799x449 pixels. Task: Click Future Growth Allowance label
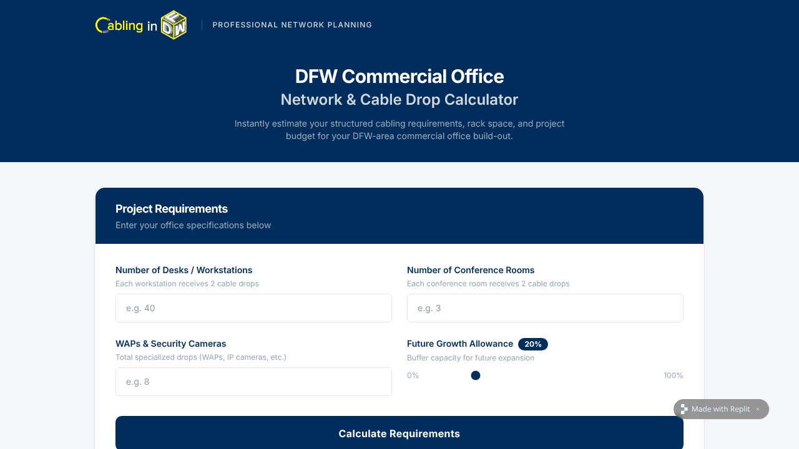460,344
